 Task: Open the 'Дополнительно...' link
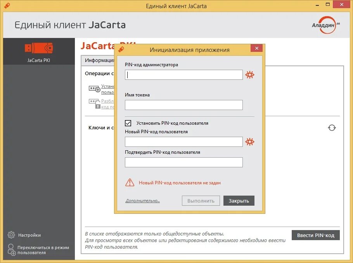click(142, 201)
